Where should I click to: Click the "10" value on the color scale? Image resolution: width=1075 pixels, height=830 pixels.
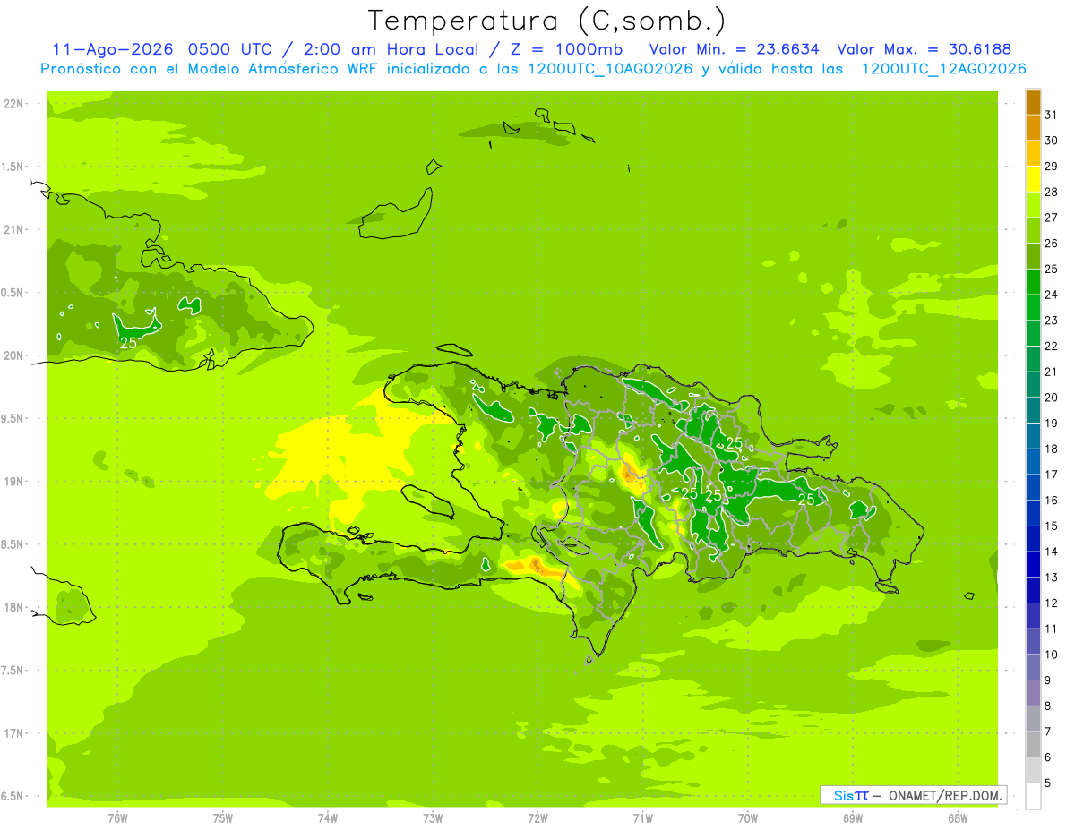point(1052,655)
